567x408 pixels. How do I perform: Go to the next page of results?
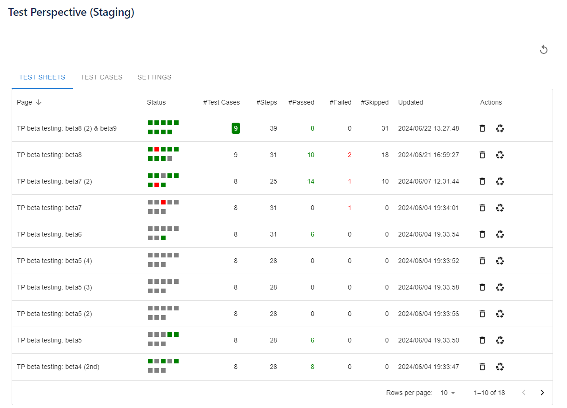(542, 392)
